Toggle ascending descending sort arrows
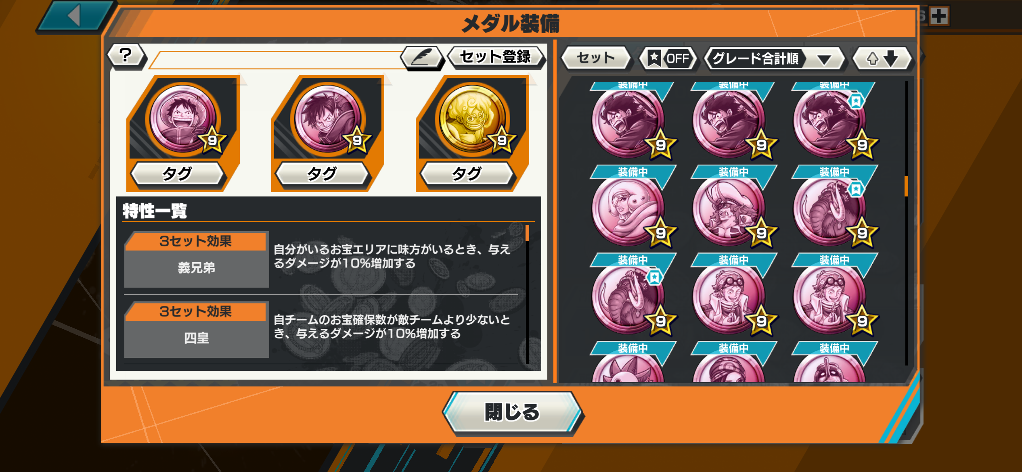Screen dimensions: 1022x472 point(882,58)
